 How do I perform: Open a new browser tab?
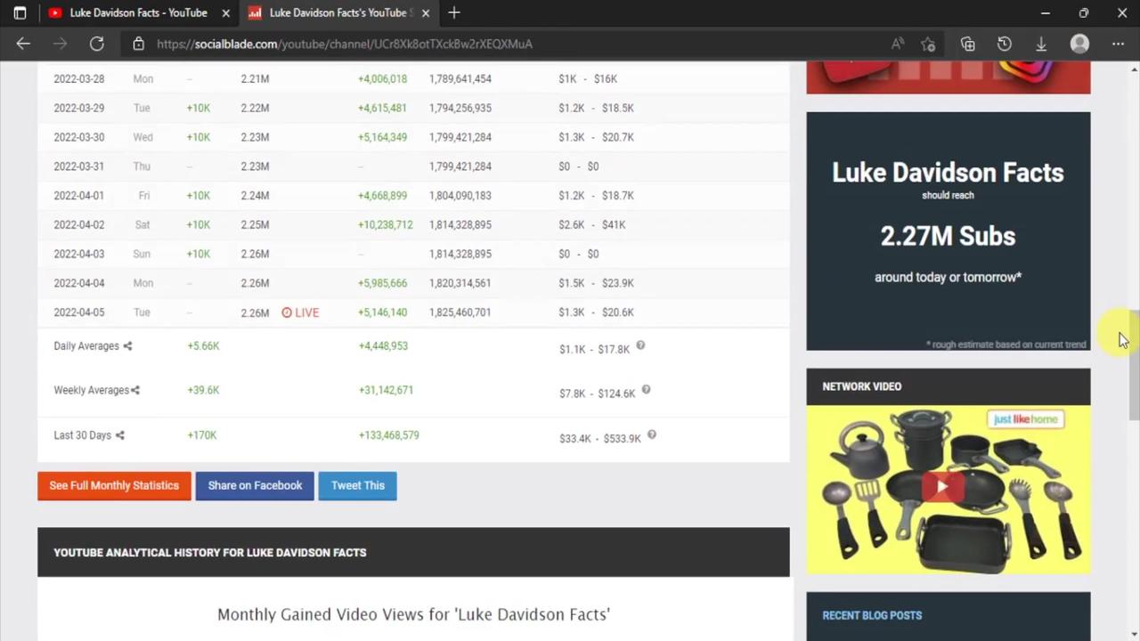coord(454,12)
